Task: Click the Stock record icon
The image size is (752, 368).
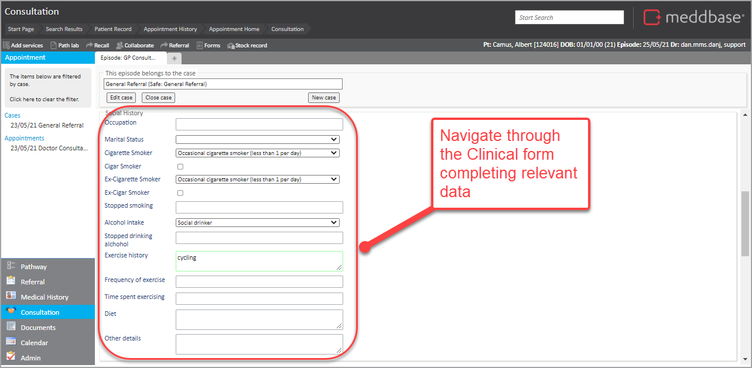Action: pos(231,45)
